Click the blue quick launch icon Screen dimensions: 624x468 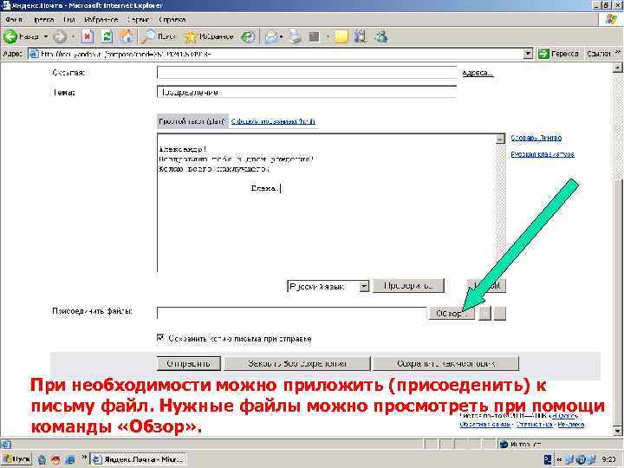tap(69, 459)
